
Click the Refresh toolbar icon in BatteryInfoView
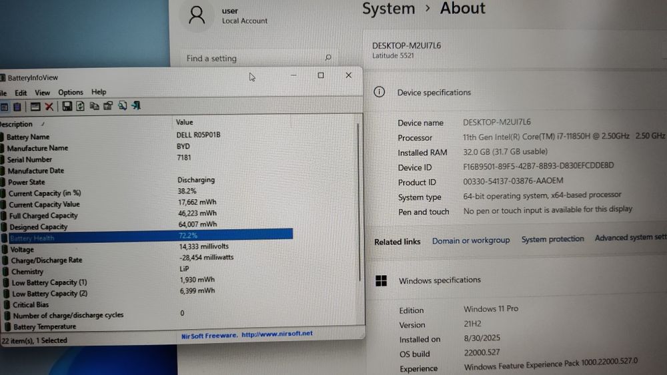coord(81,106)
